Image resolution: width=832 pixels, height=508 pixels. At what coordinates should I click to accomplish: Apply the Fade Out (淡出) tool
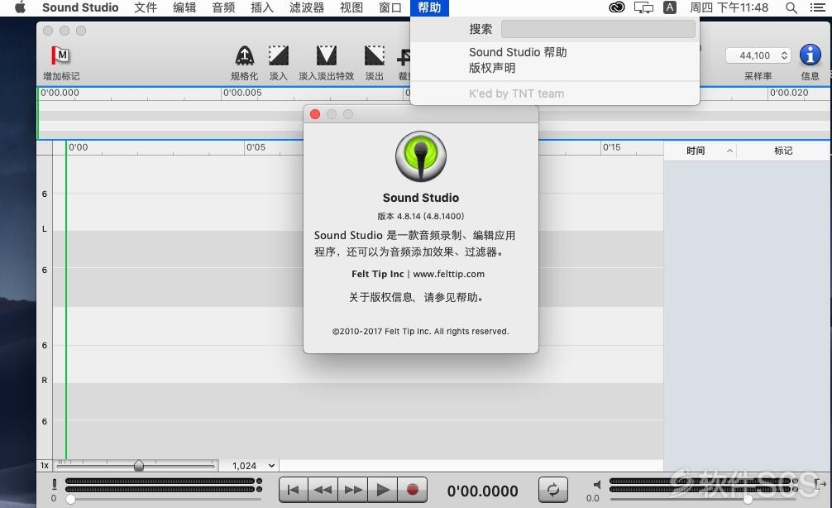tap(374, 55)
